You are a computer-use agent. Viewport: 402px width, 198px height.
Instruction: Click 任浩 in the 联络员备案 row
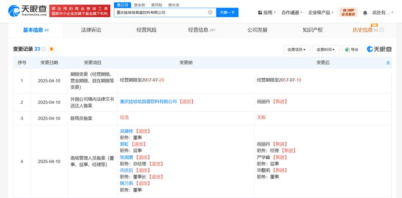(124, 118)
